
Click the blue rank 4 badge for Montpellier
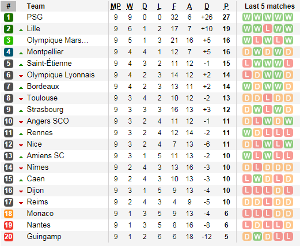pyautogui.click(x=9, y=52)
